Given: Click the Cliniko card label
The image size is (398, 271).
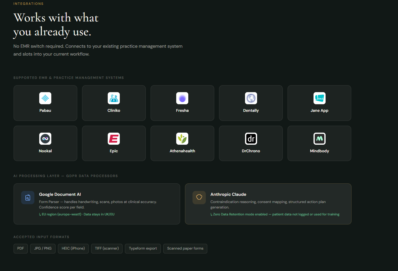Looking at the screenshot, I should click(x=114, y=111).
